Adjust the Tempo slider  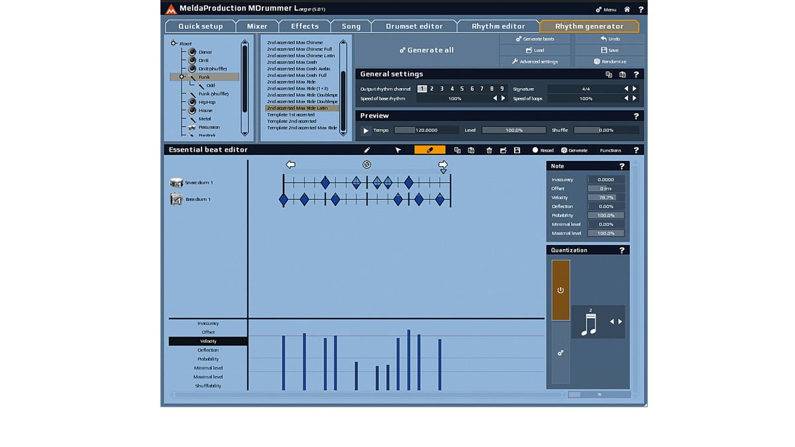pos(426,130)
